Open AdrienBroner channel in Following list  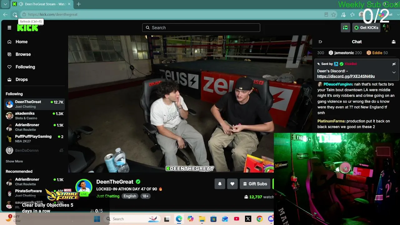(34, 127)
